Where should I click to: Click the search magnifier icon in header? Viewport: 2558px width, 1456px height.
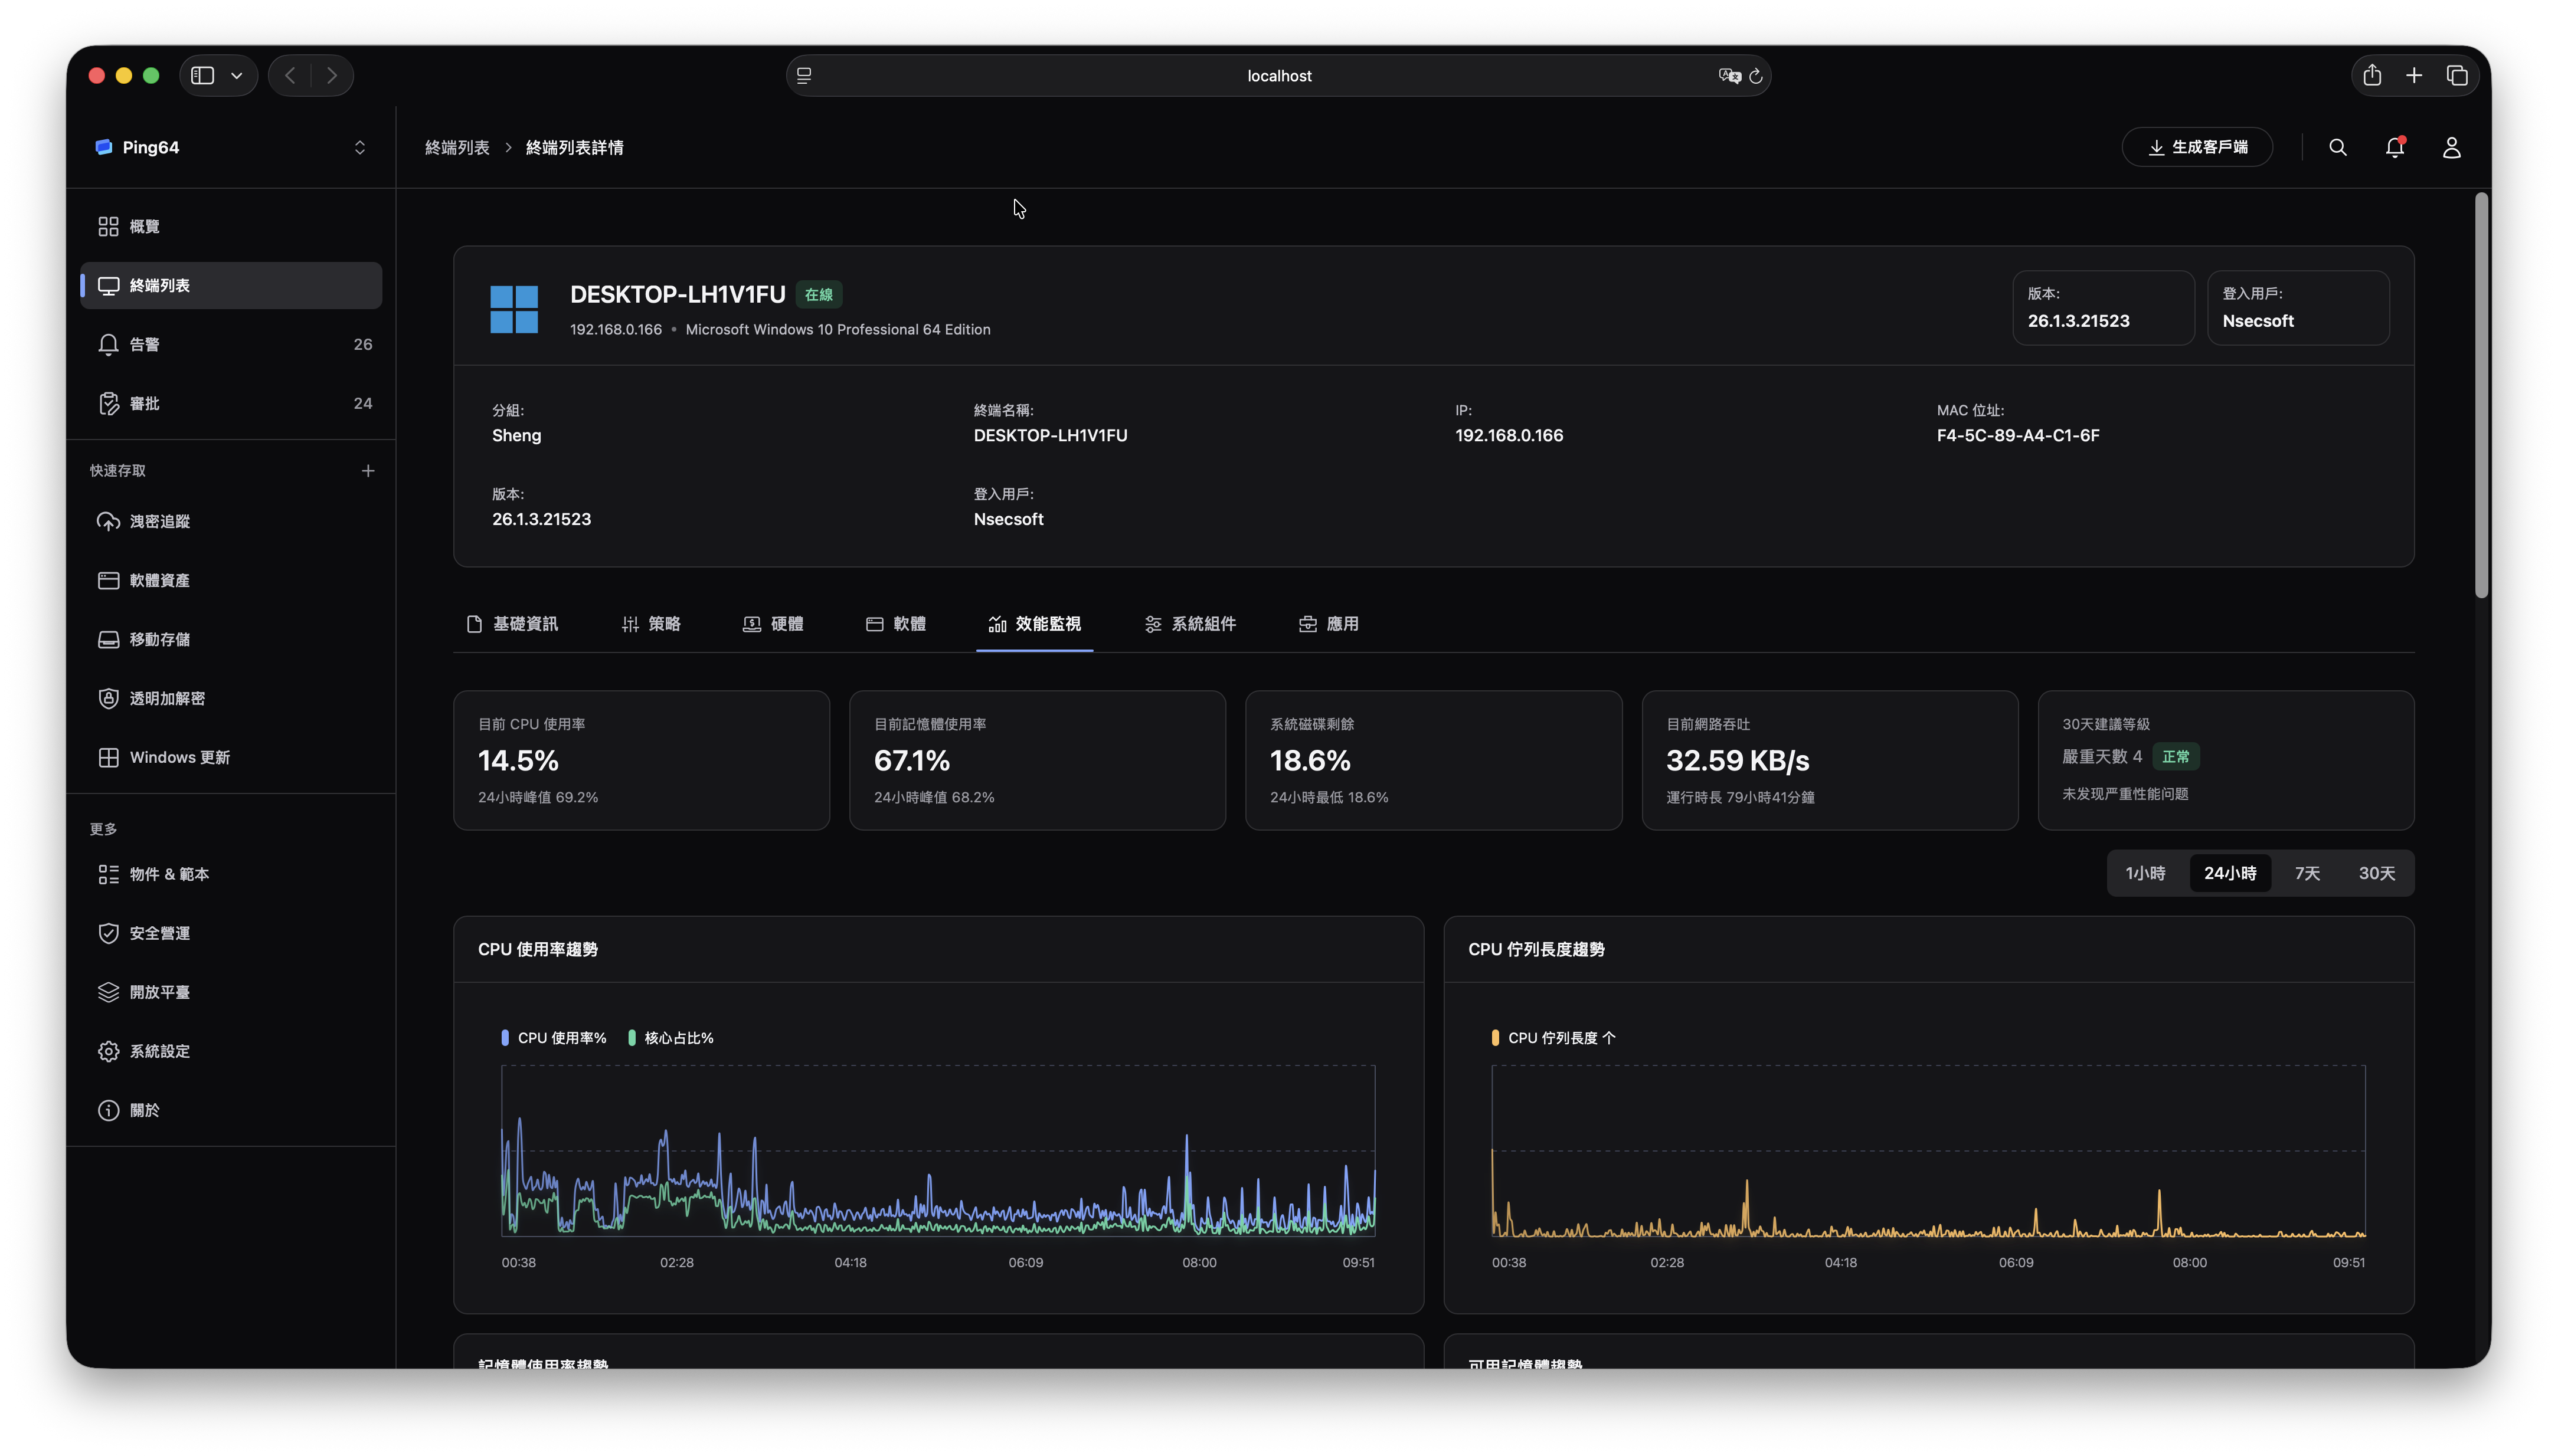(2337, 147)
